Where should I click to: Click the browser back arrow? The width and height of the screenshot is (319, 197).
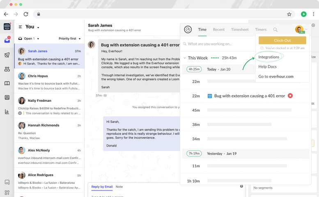(x=6, y=14)
